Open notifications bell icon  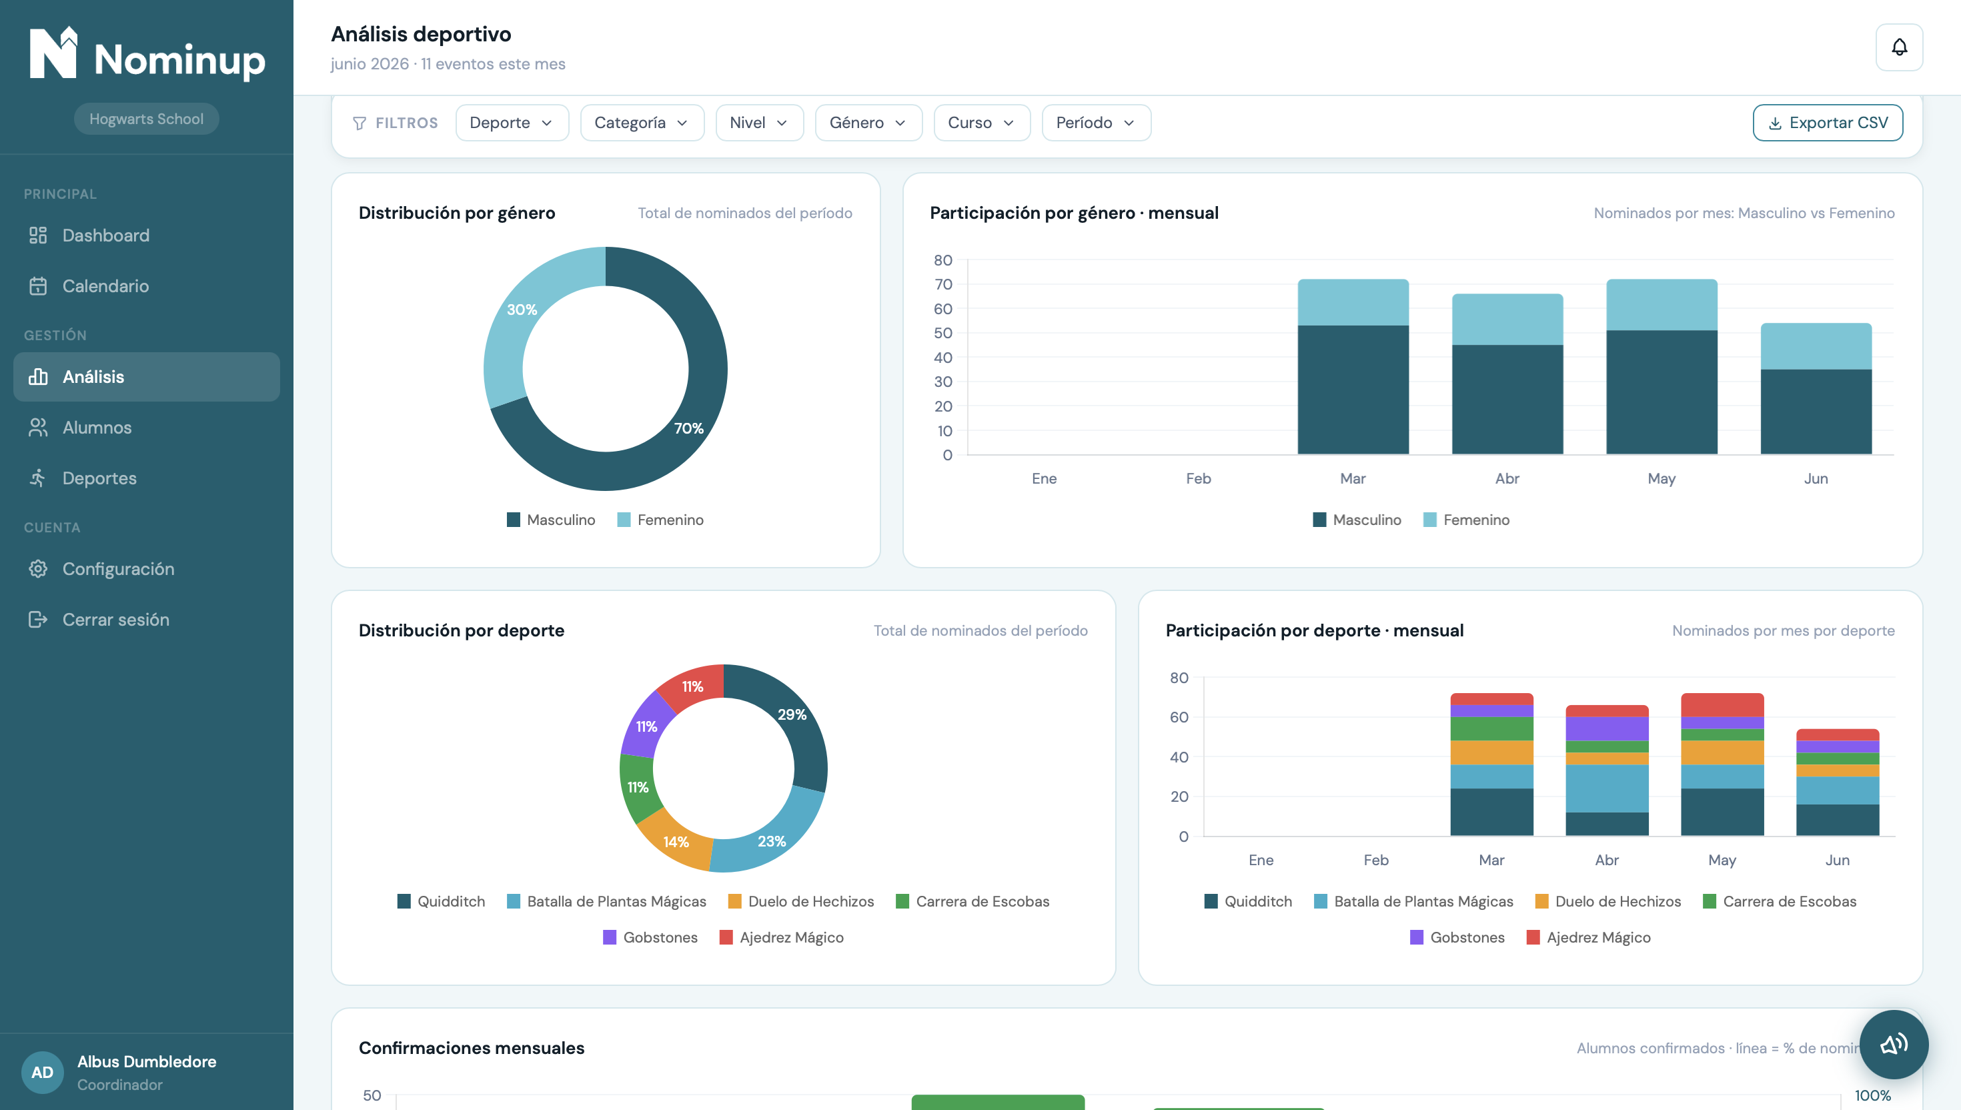click(x=1898, y=47)
